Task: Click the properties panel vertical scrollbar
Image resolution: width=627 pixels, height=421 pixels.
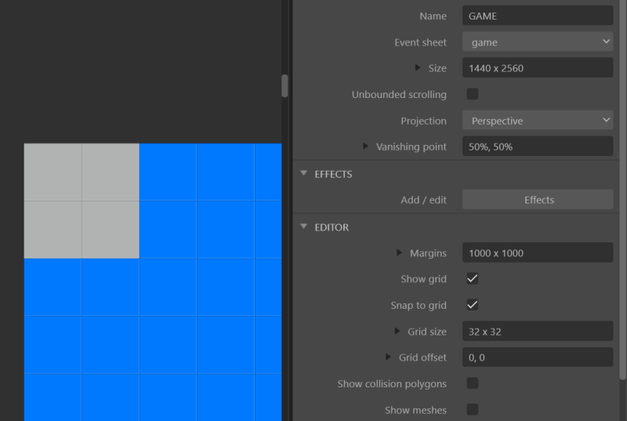Action: pos(622,190)
